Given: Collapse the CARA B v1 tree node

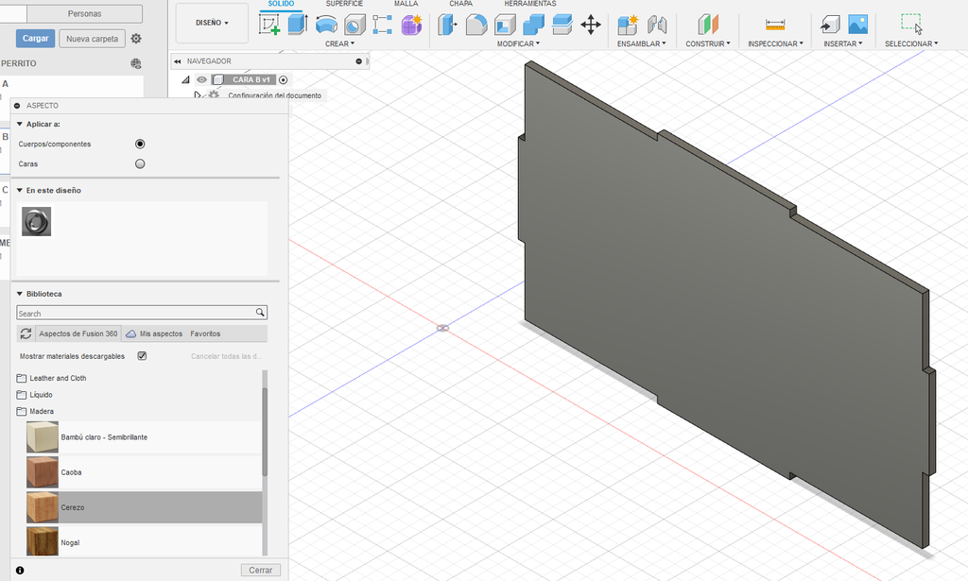Looking at the screenshot, I should click(x=185, y=79).
